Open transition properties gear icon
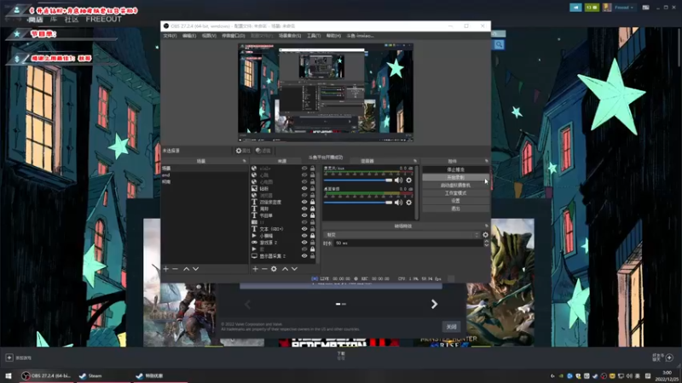682x383 pixels. pos(485,235)
